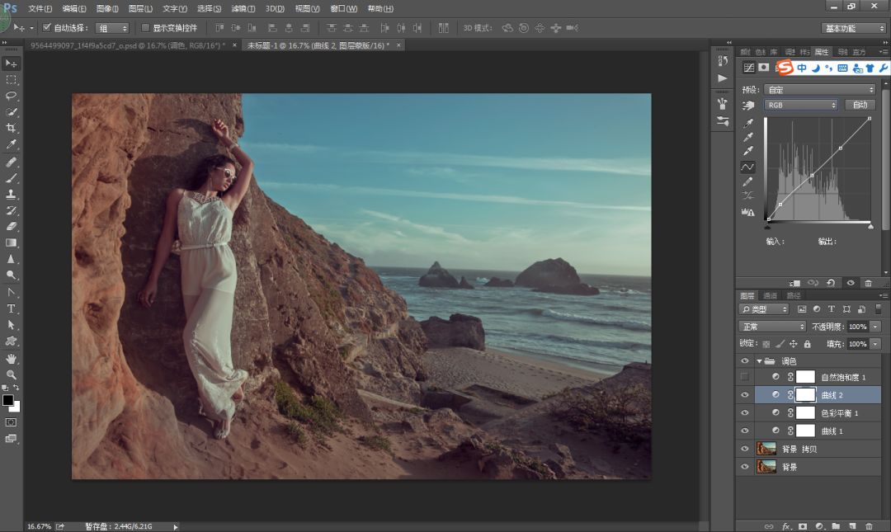Open the RGB channel dropdown
The height and width of the screenshot is (532, 891).
click(800, 106)
